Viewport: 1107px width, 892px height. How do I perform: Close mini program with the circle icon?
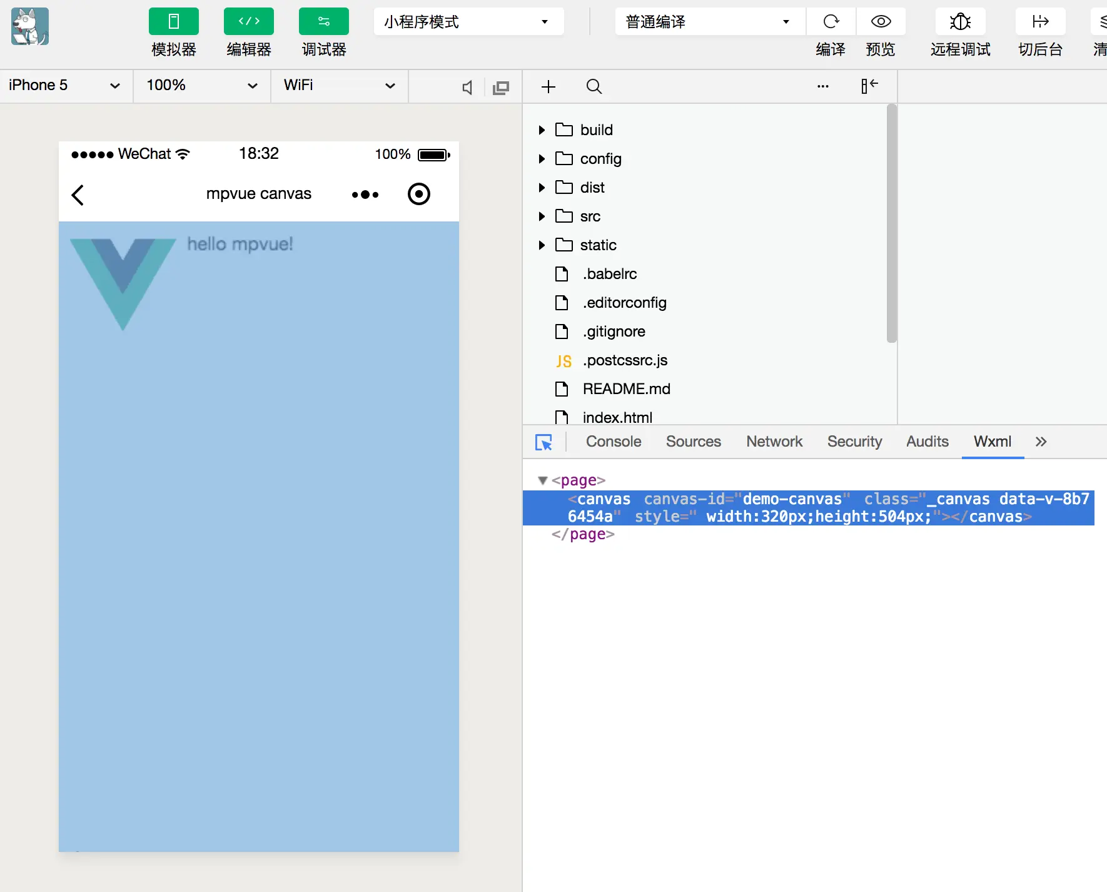(x=419, y=194)
